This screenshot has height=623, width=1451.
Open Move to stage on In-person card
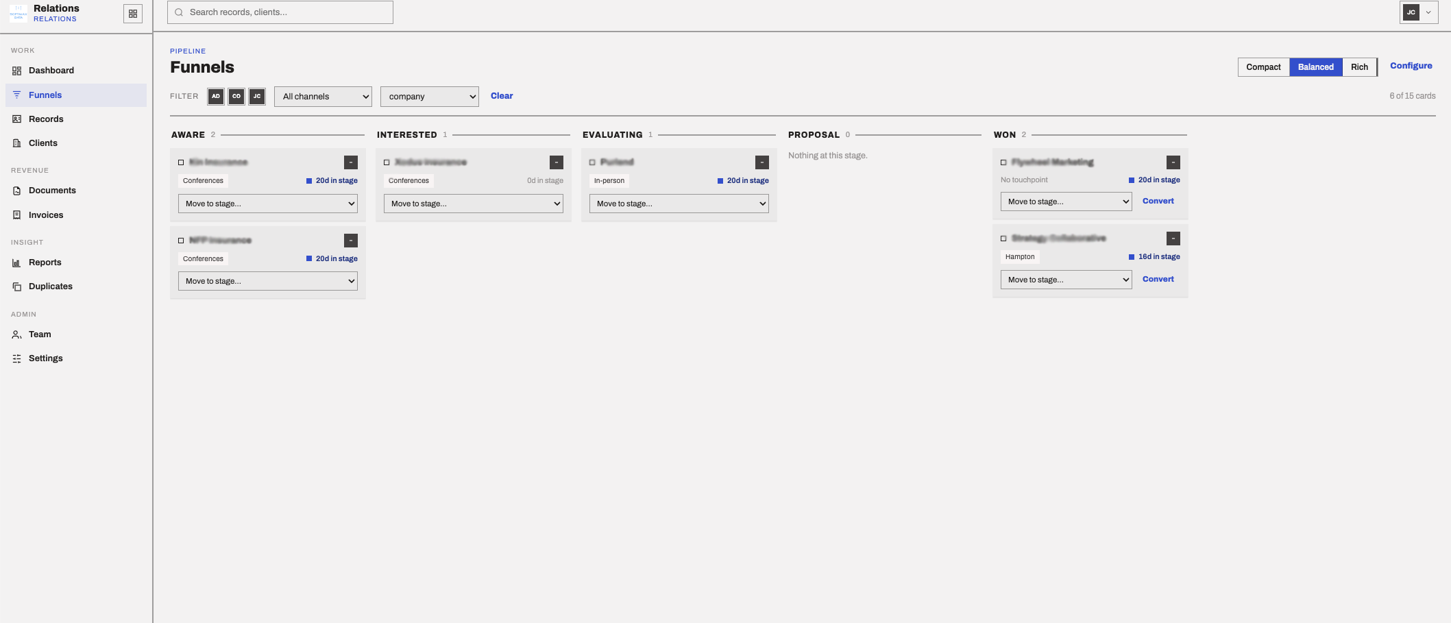[679, 204]
